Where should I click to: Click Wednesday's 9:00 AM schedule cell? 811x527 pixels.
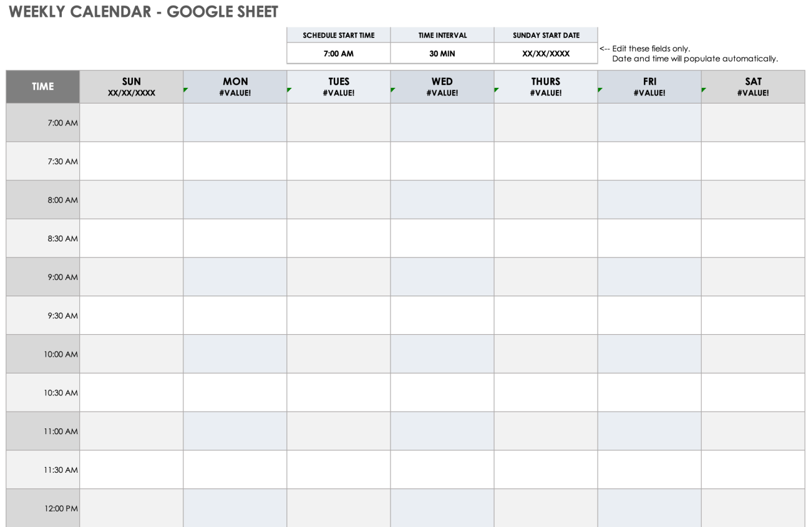pos(442,277)
